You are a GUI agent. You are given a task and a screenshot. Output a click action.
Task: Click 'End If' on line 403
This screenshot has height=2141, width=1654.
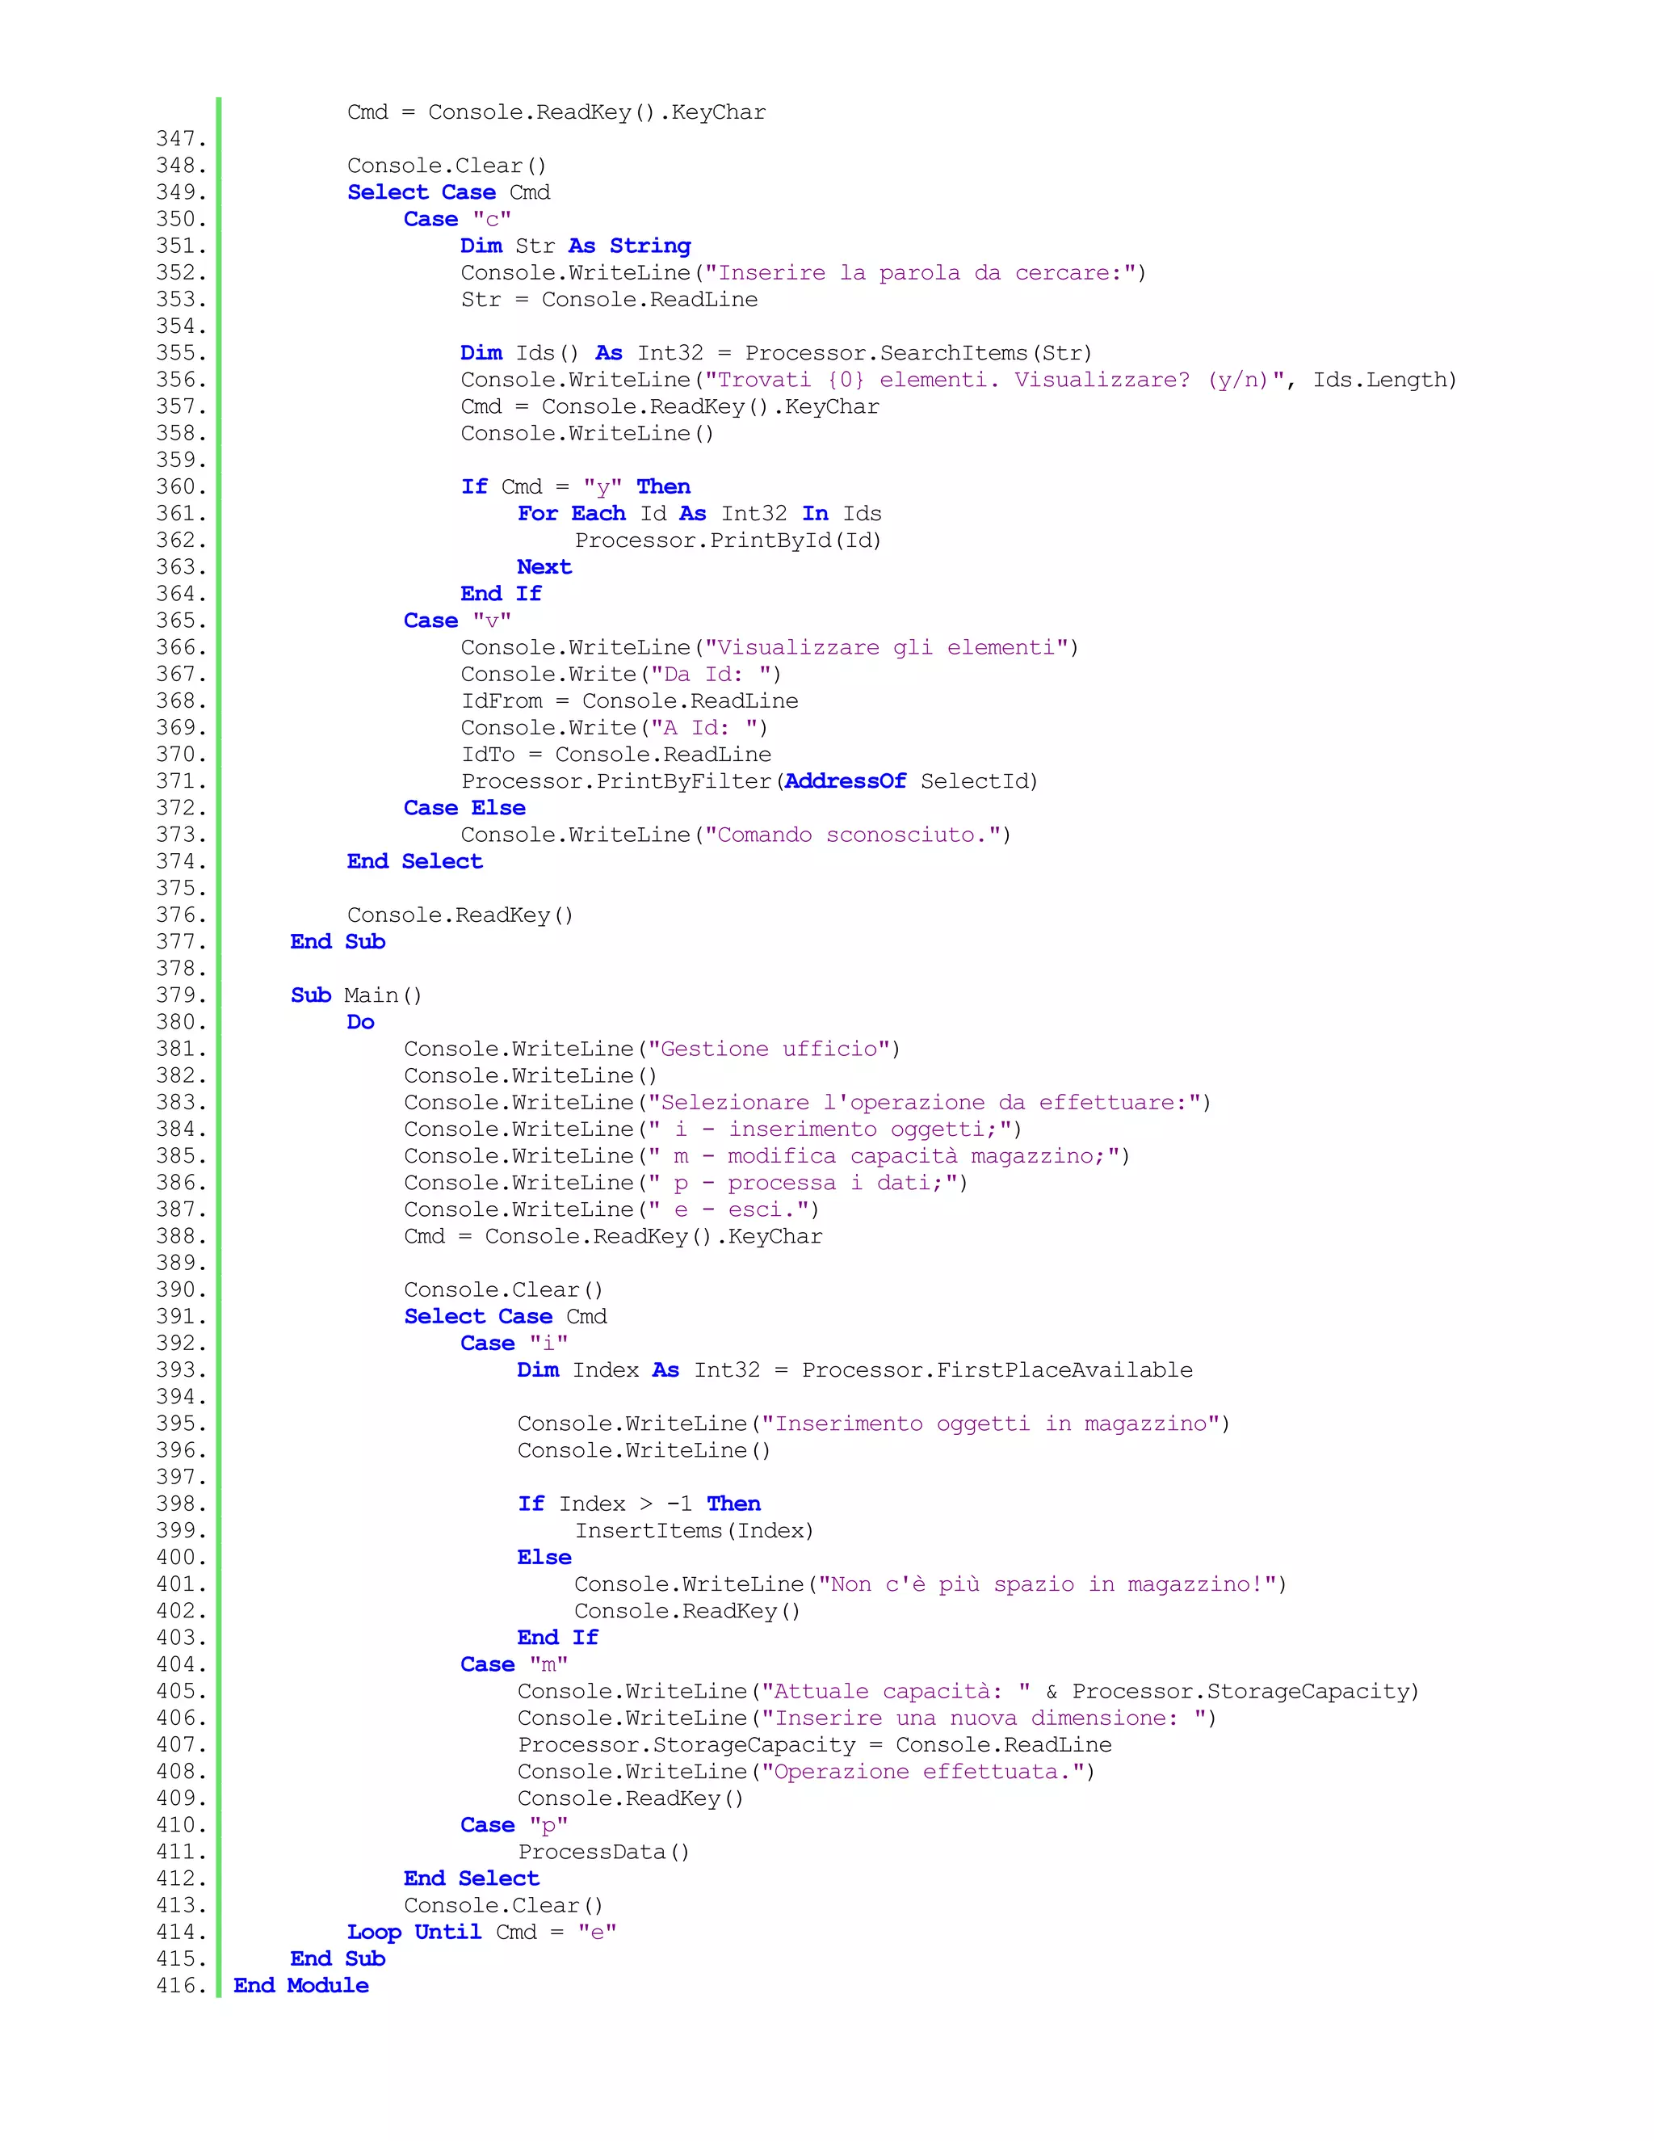(x=557, y=1637)
